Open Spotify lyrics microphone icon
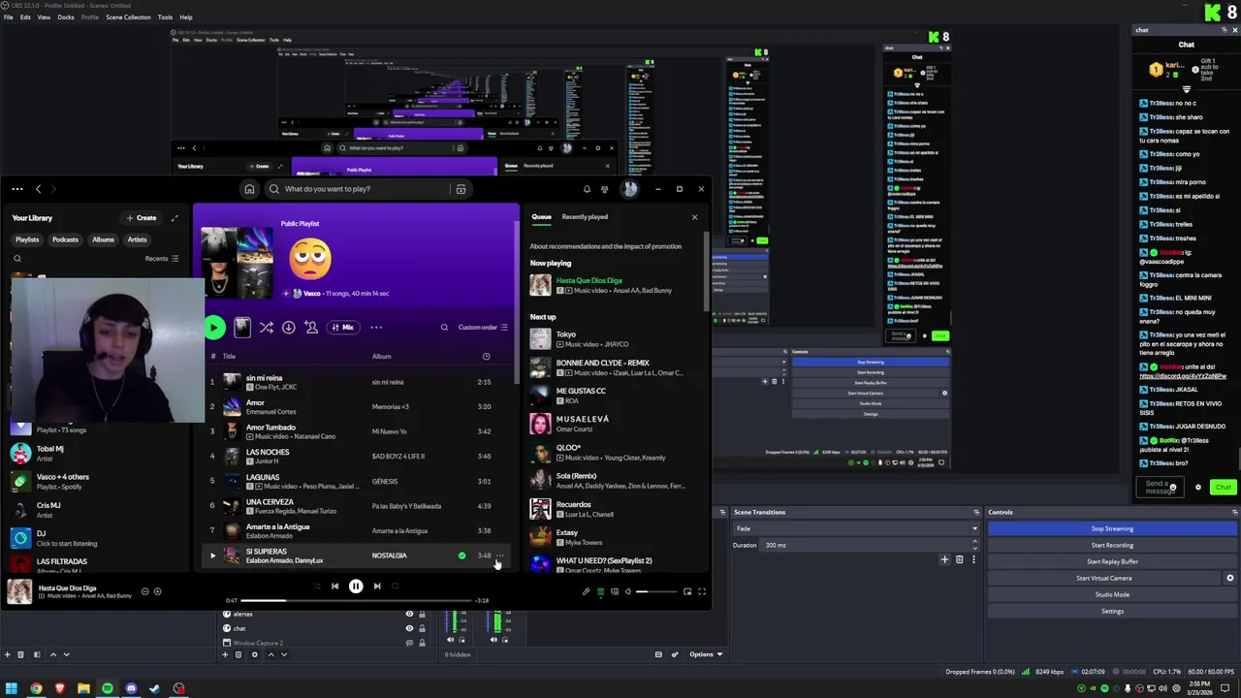1241x698 pixels. coord(586,591)
